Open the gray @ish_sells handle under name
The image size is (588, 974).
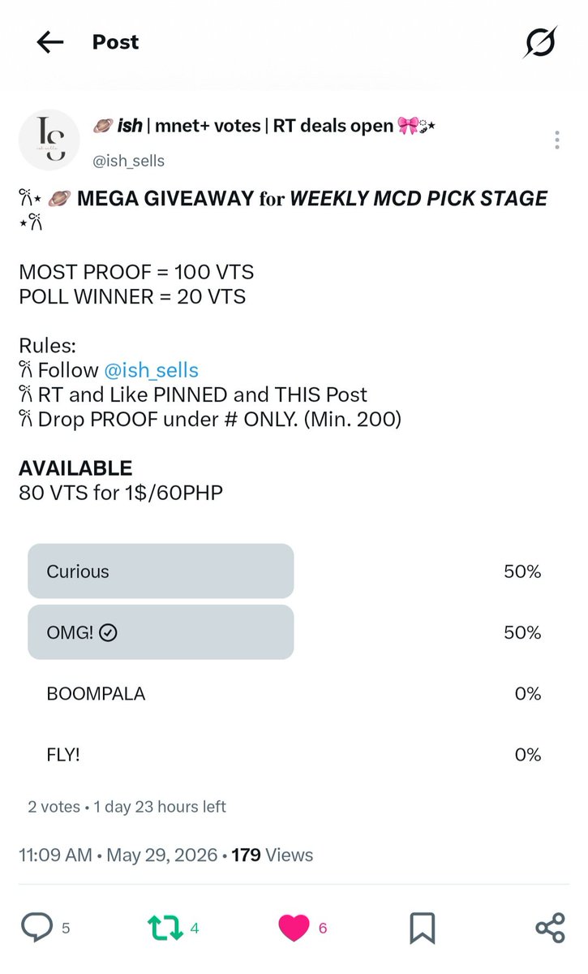129,161
